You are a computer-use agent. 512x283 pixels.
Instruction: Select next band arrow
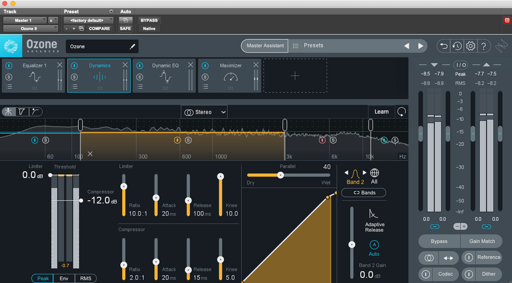click(x=365, y=172)
